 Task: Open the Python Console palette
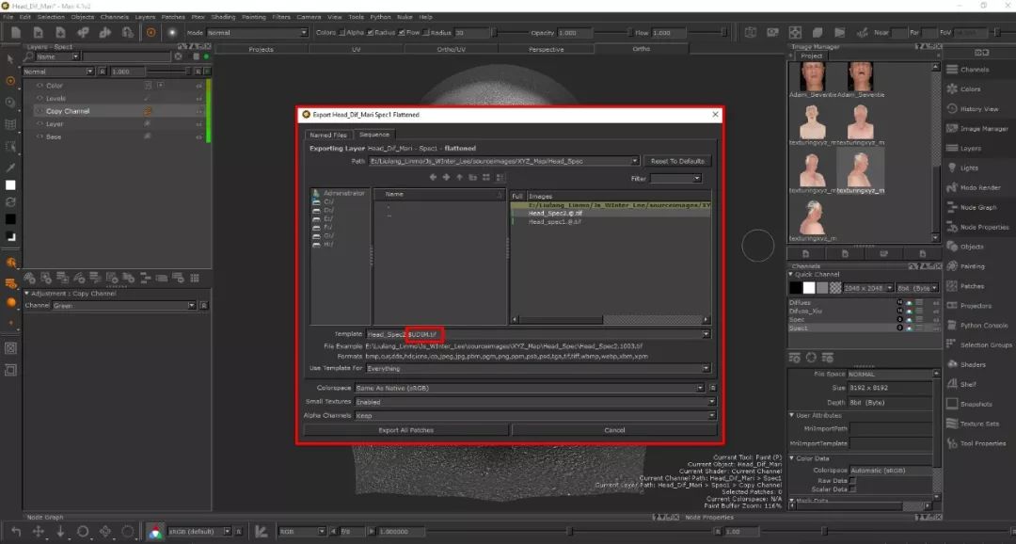tap(951, 326)
